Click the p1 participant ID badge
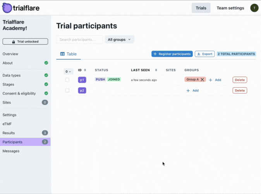 [x=82, y=80]
